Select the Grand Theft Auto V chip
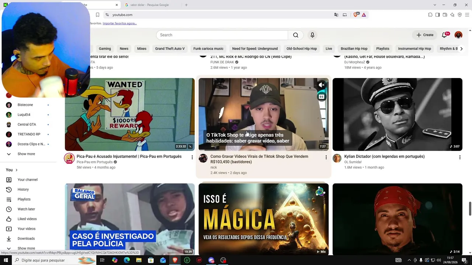The image size is (472, 265). coord(170,49)
